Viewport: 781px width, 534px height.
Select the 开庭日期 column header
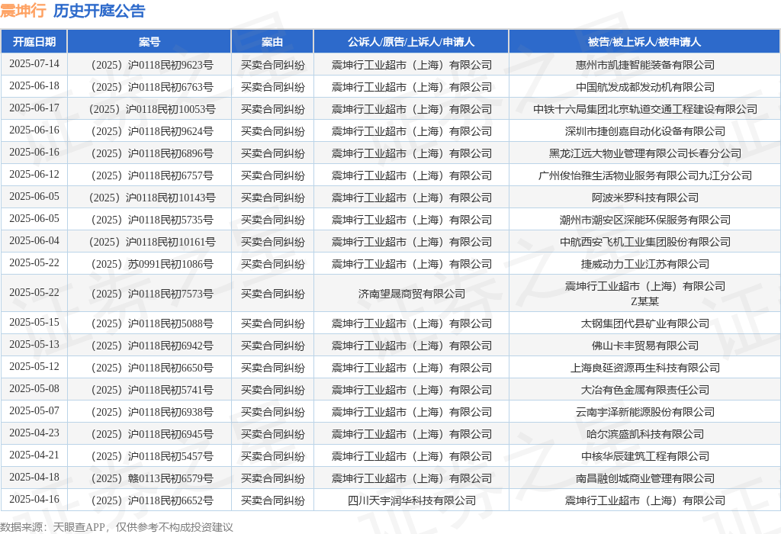coord(34,42)
